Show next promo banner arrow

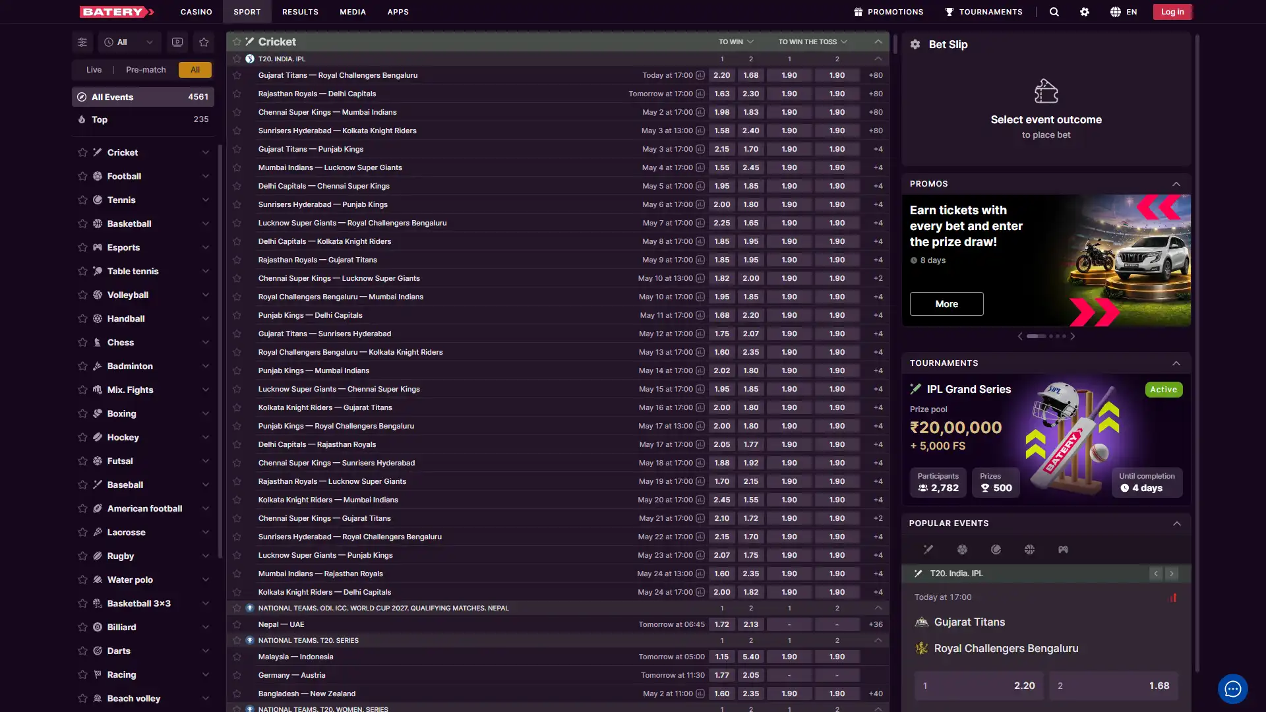point(1073,336)
